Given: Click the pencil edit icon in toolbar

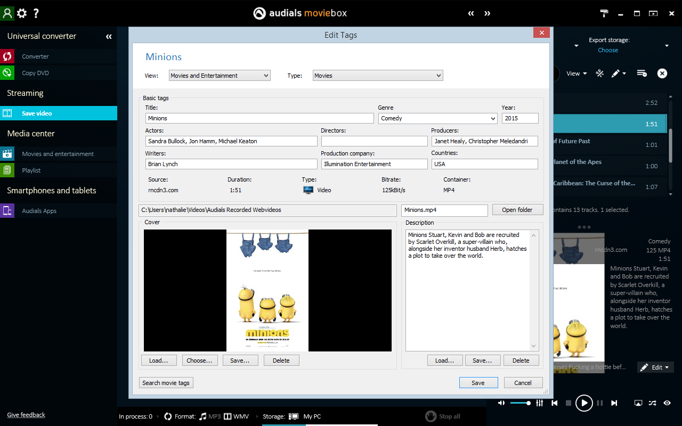Looking at the screenshot, I should pyautogui.click(x=615, y=73).
